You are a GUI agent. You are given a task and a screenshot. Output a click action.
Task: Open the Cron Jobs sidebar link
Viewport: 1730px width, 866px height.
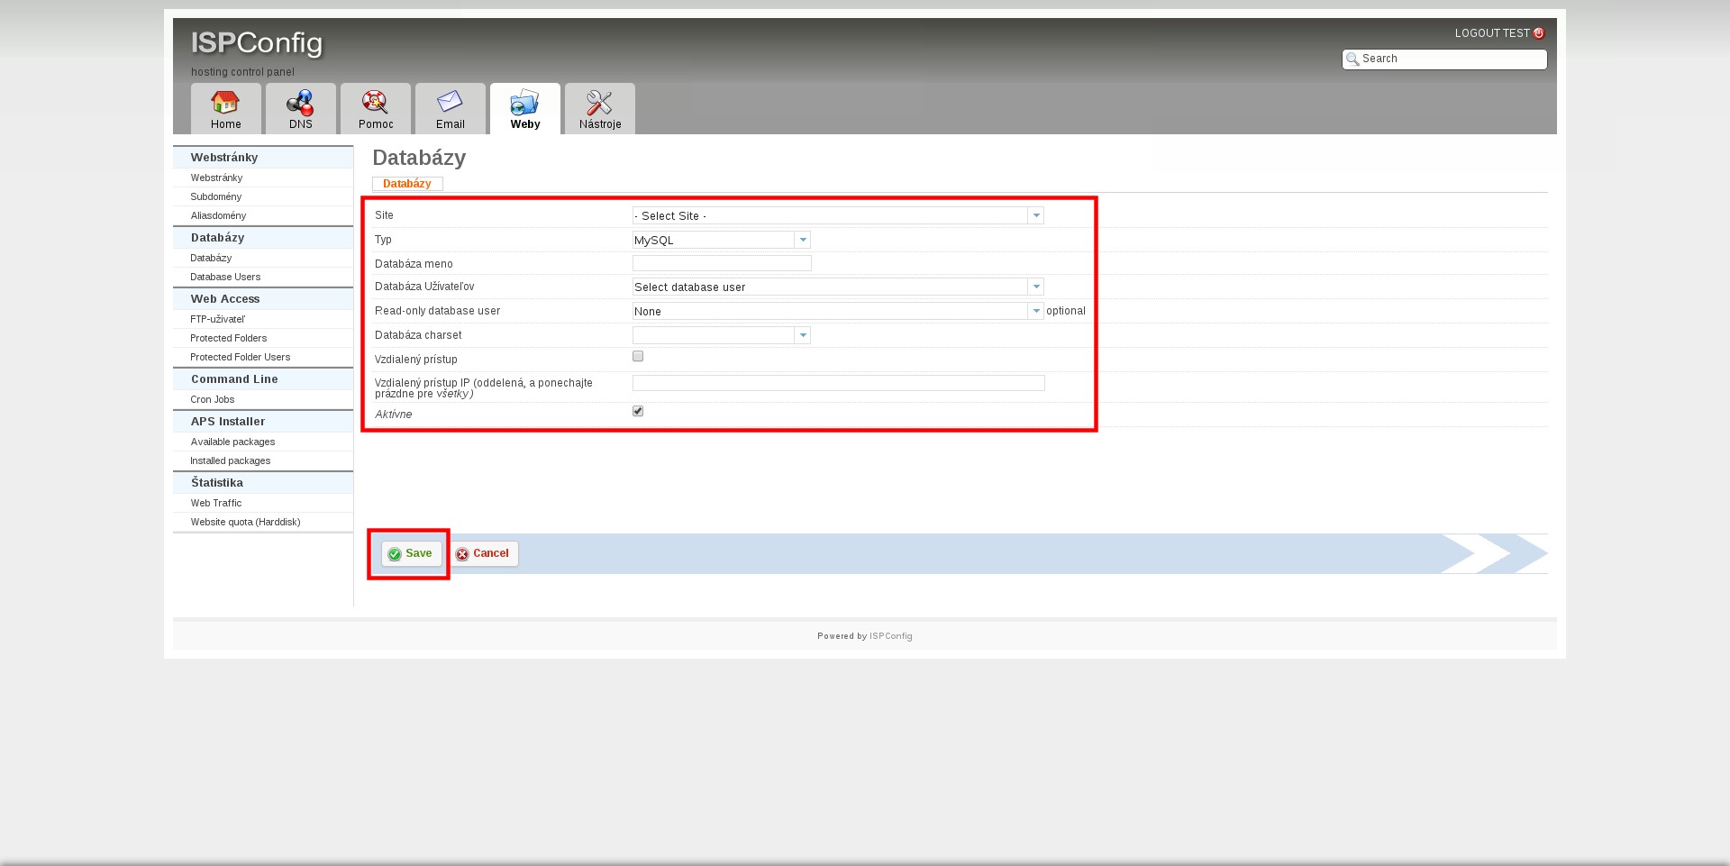tap(213, 400)
